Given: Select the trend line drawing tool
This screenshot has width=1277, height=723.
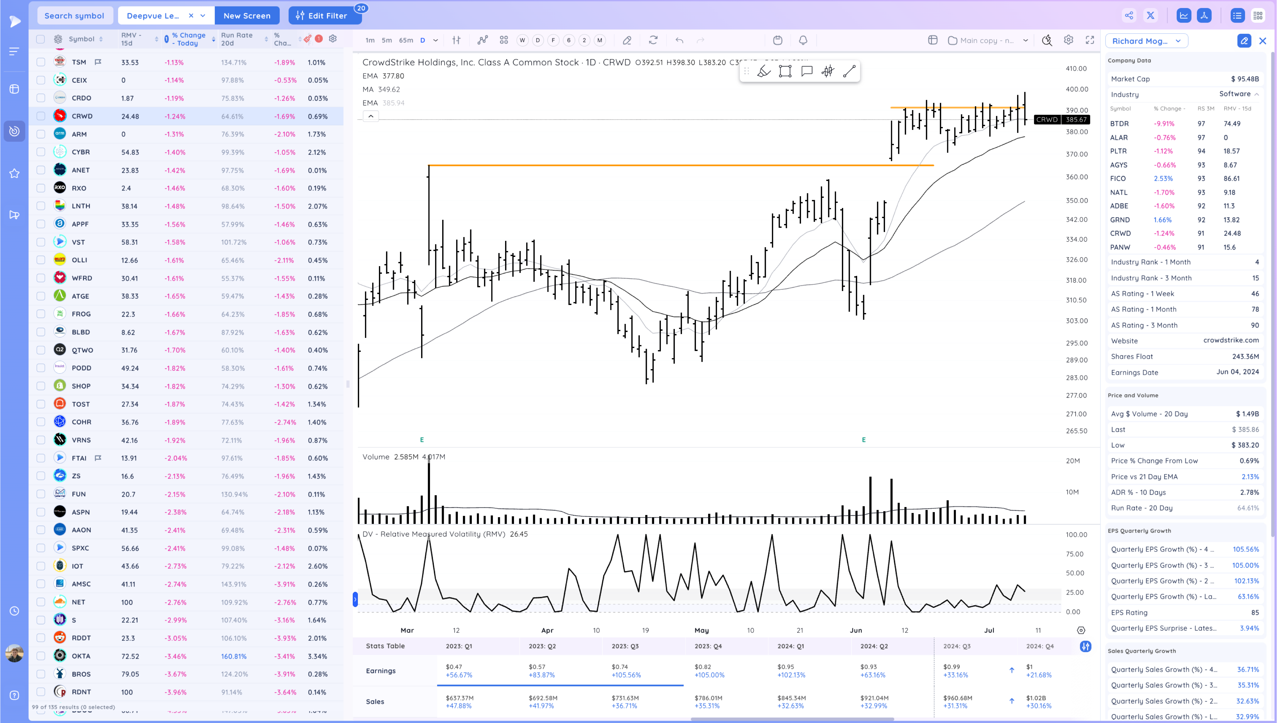Looking at the screenshot, I should click(849, 71).
